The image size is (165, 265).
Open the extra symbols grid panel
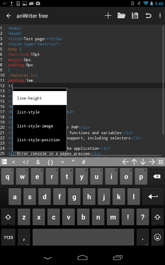161,162
